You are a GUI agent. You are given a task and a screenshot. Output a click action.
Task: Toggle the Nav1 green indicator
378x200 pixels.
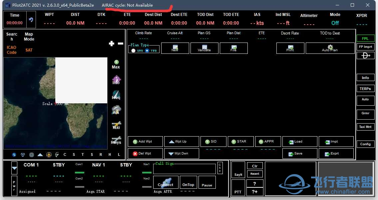pos(147,172)
